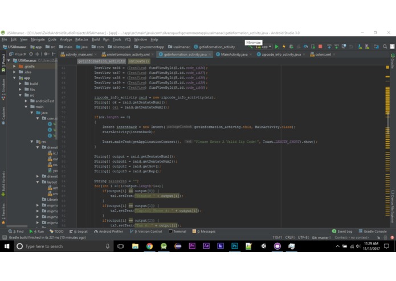
Task: Start debugging with the Debug app icon
Action: click(x=291, y=47)
